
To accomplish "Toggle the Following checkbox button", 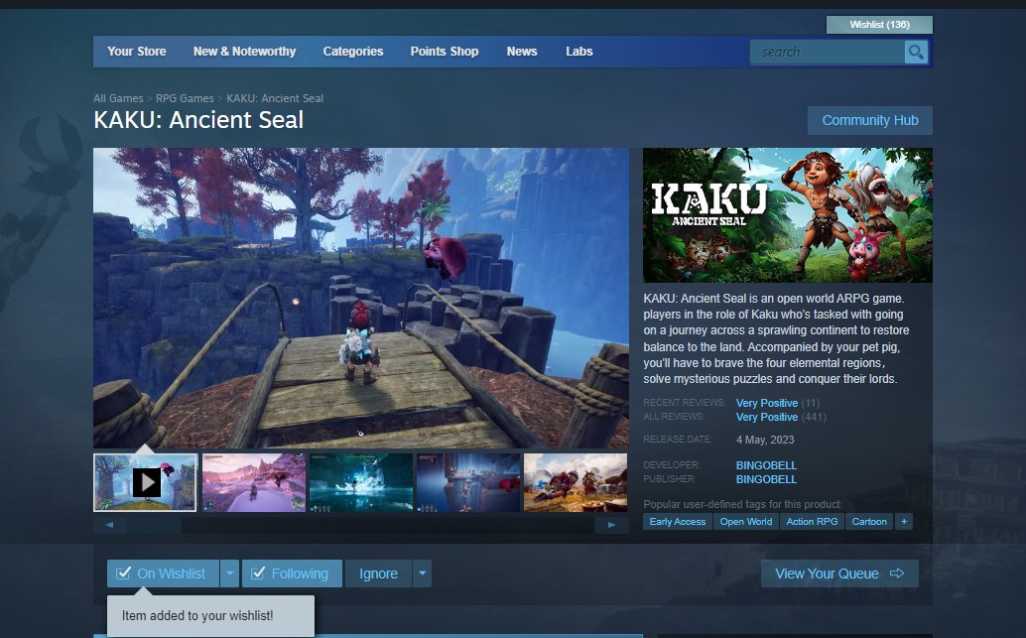I will (292, 574).
